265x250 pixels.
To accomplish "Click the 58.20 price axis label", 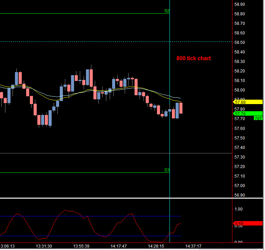I will (x=240, y=71).
